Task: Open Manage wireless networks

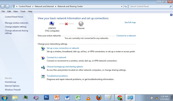Action: 16,23
